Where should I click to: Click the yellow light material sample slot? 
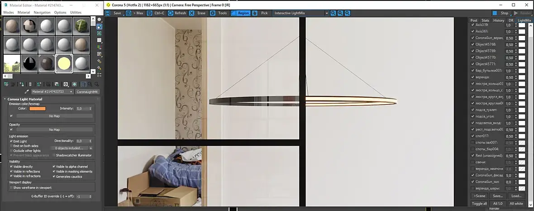click(x=64, y=63)
